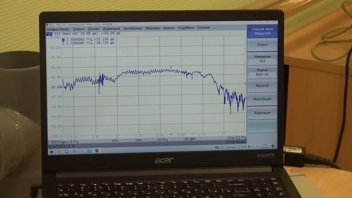Click marker 1 on the trace peak
The height and width of the screenshot is (198, 352).
click(170, 67)
